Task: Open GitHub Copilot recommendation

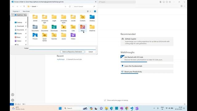Action: (x=147, y=41)
